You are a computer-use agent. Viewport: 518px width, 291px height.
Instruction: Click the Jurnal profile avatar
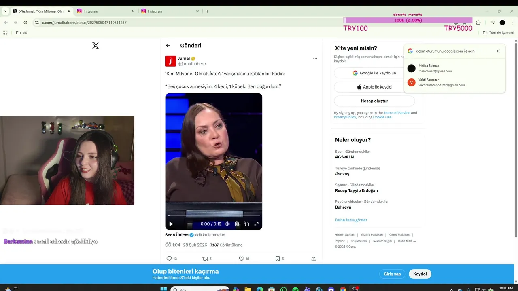point(170,61)
